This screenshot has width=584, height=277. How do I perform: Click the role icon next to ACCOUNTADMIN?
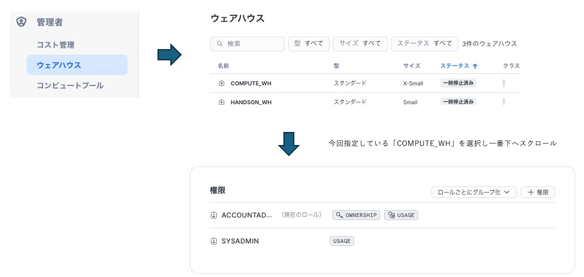pos(214,215)
